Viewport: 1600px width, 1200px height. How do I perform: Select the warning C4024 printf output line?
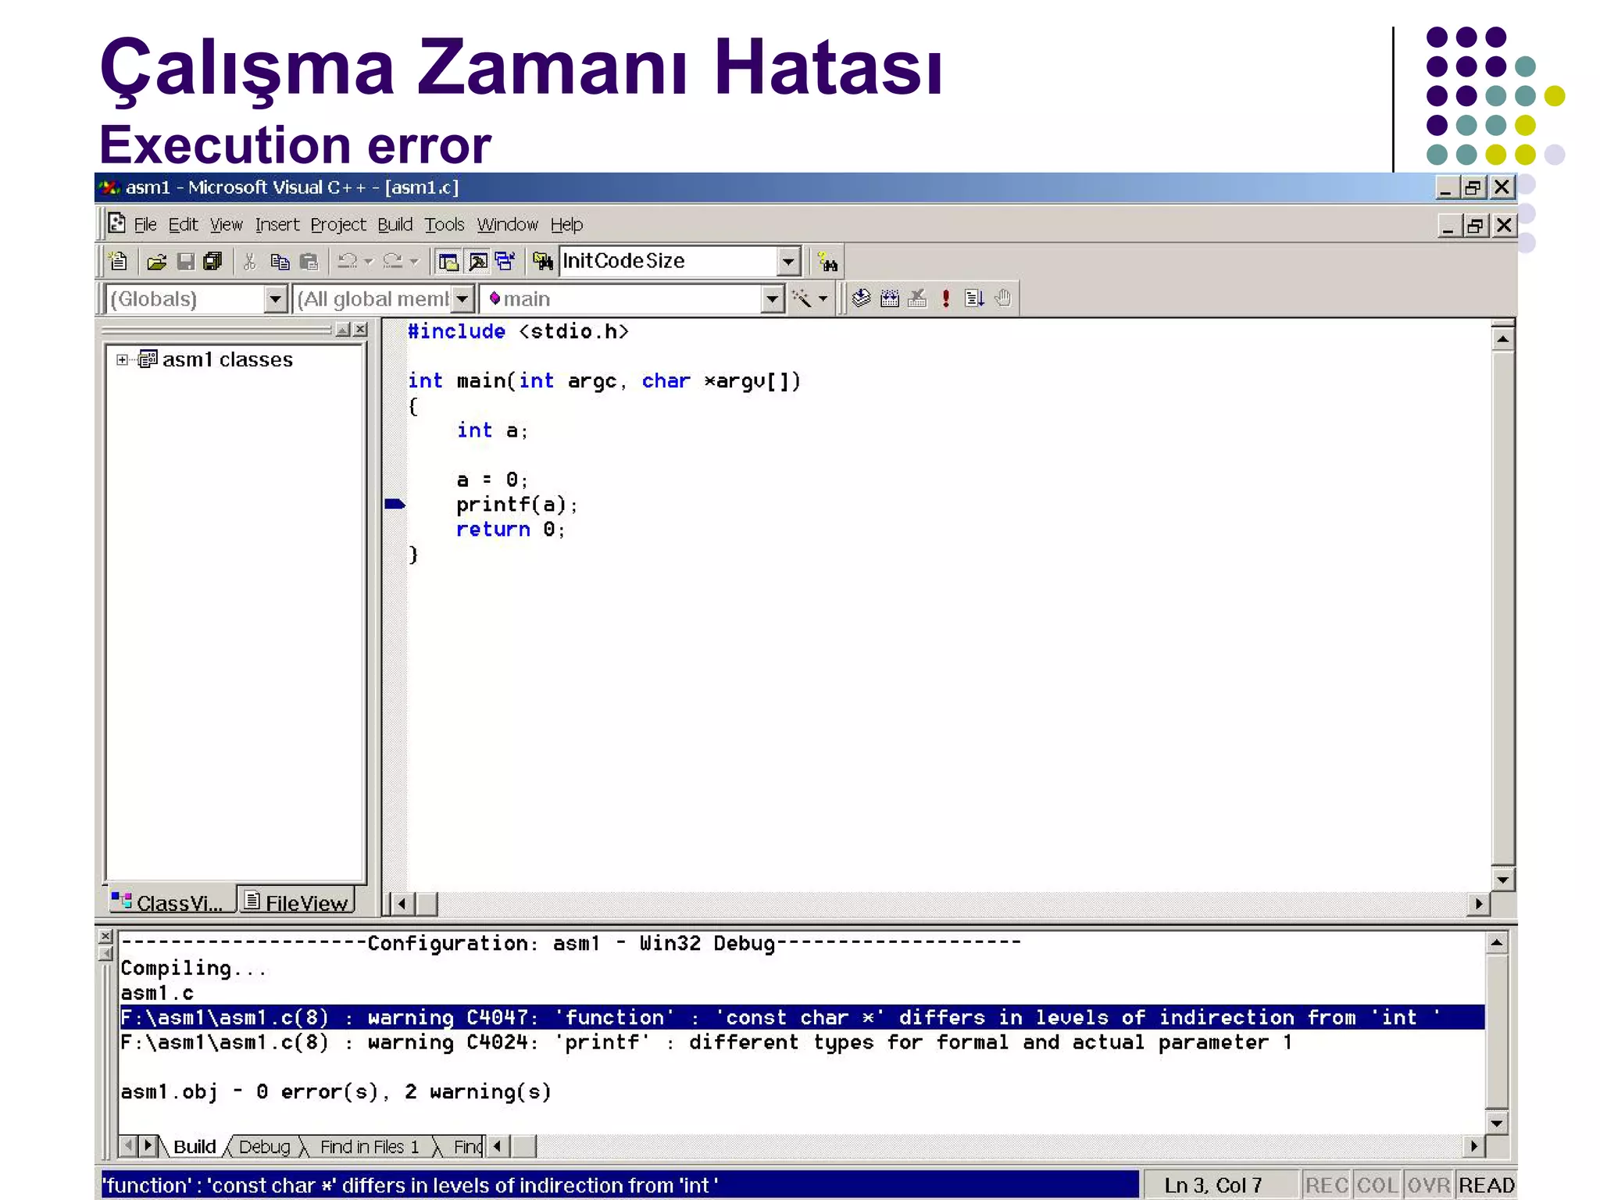click(706, 1042)
